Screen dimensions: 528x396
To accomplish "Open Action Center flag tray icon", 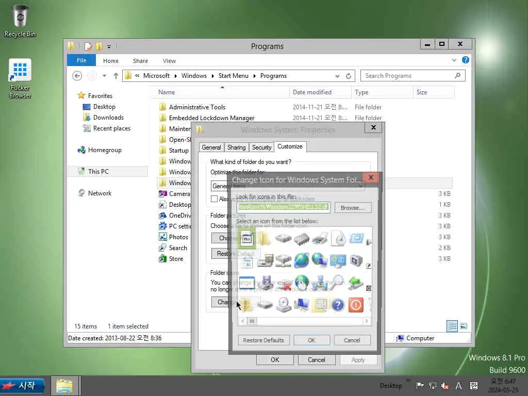I will [420, 386].
